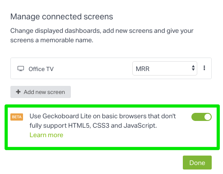Click the orange BETA badge

17,117
